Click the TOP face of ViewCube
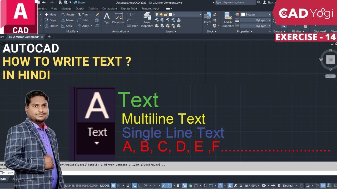The image size is (337, 189). coord(330,60)
